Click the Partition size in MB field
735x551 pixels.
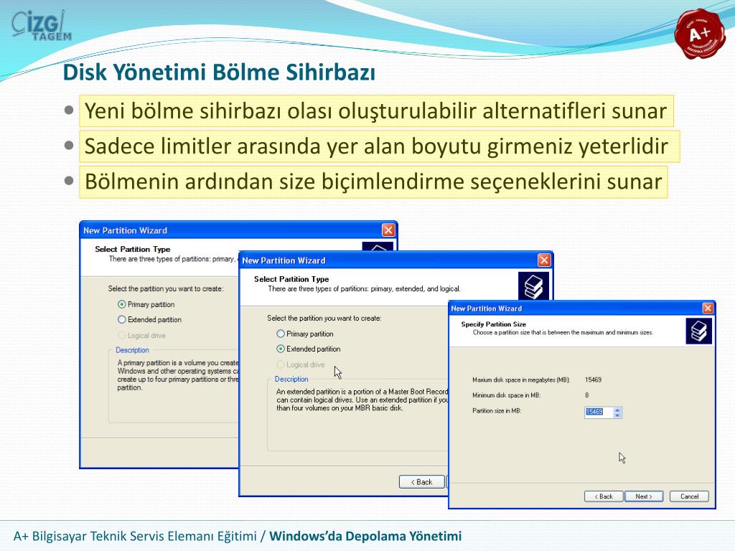pyautogui.click(x=599, y=413)
